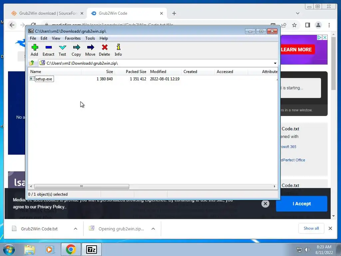Open Chrome share page icon

284,25
